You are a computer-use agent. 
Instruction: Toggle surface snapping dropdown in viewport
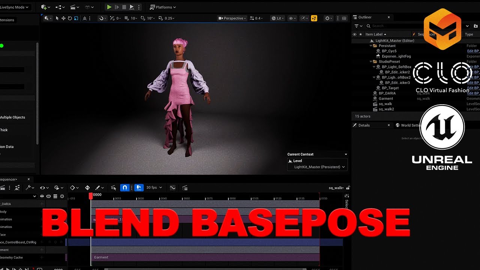[x=102, y=18]
